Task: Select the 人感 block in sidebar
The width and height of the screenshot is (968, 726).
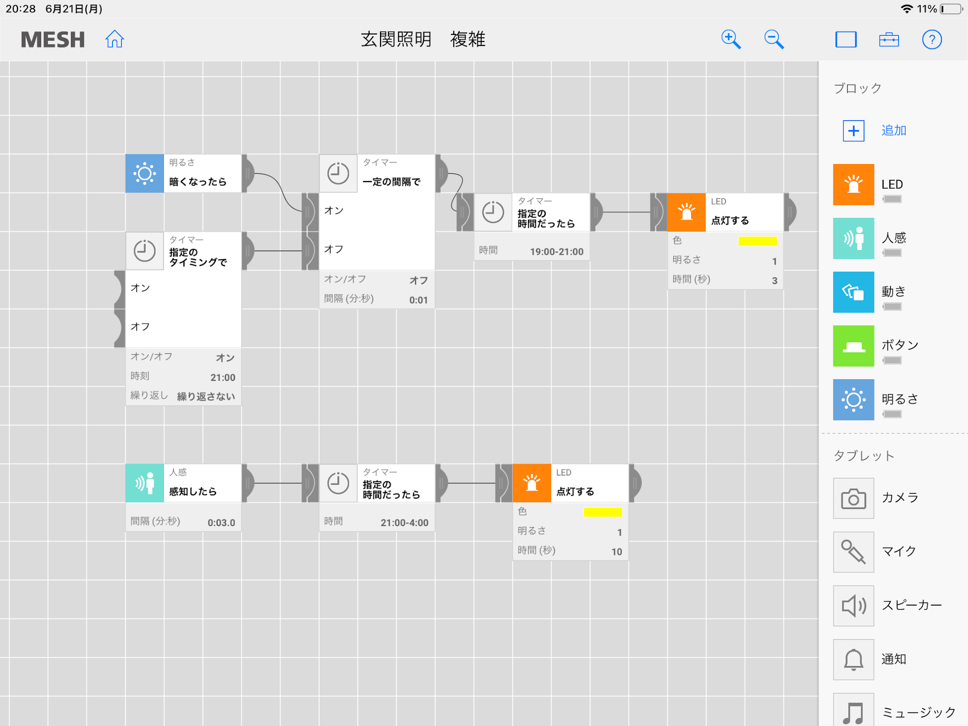Action: (x=853, y=238)
